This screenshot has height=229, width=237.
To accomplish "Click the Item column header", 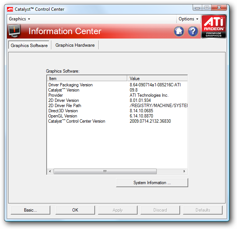I will pyautogui.click(x=87, y=78).
